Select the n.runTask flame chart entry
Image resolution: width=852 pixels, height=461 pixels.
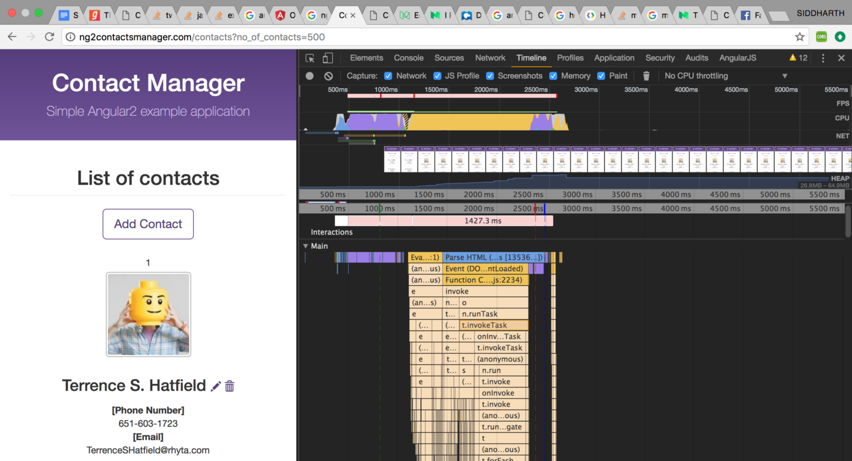[494, 314]
